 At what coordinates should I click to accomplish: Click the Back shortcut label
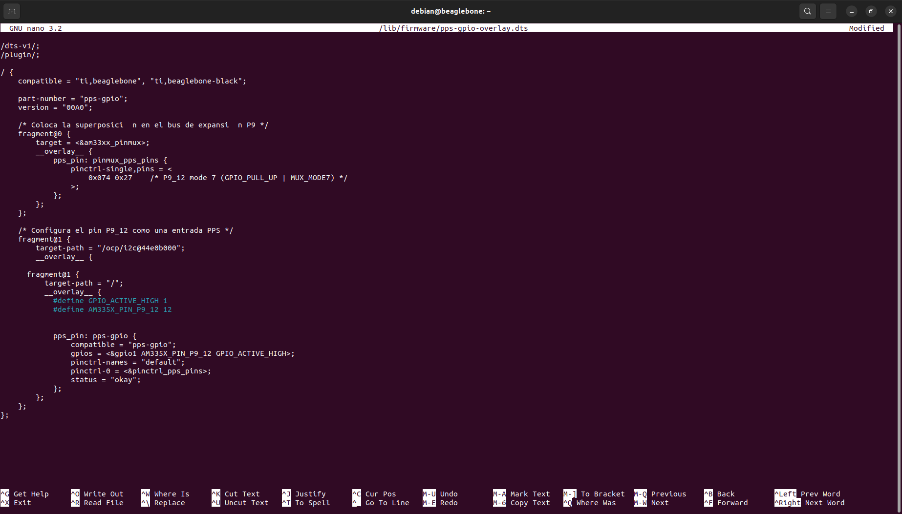tap(726, 494)
